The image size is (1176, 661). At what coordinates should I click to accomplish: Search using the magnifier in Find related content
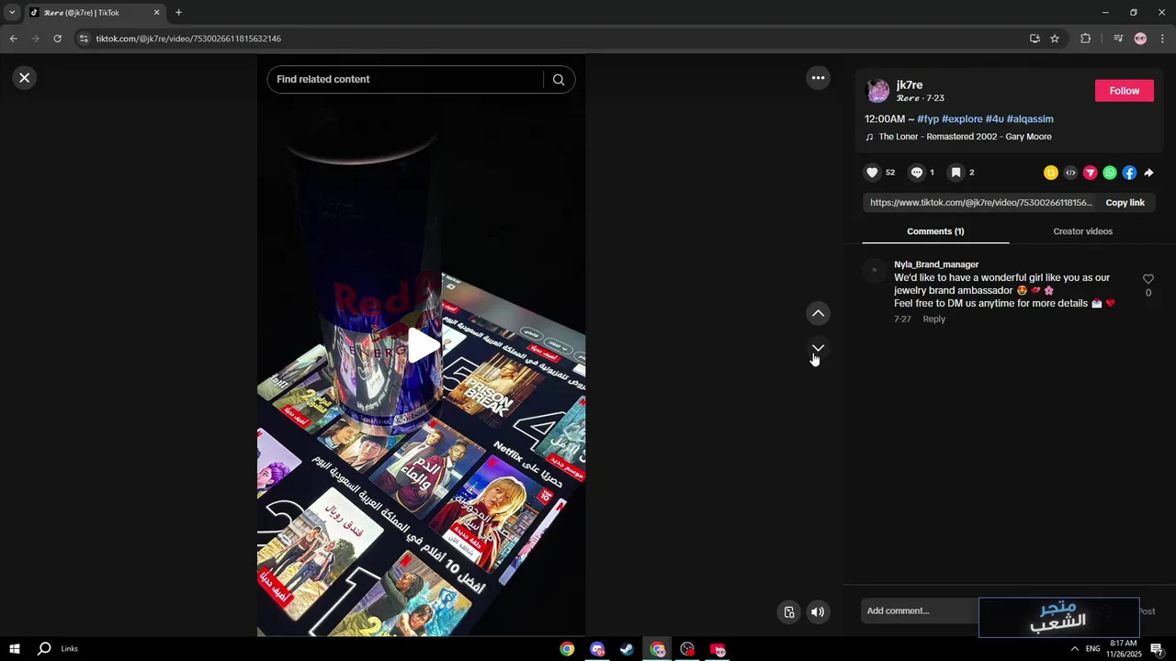pos(559,80)
